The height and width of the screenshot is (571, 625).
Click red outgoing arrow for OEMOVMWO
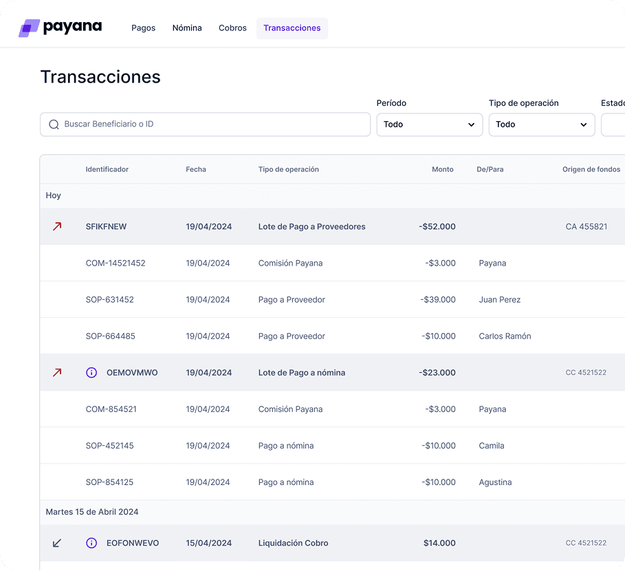(x=57, y=372)
